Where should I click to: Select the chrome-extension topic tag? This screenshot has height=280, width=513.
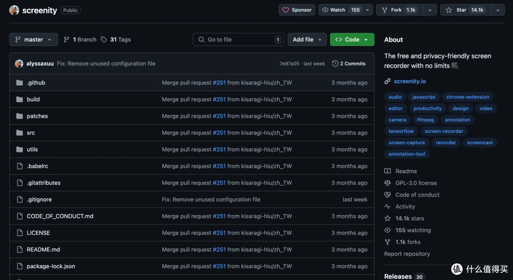467,97
